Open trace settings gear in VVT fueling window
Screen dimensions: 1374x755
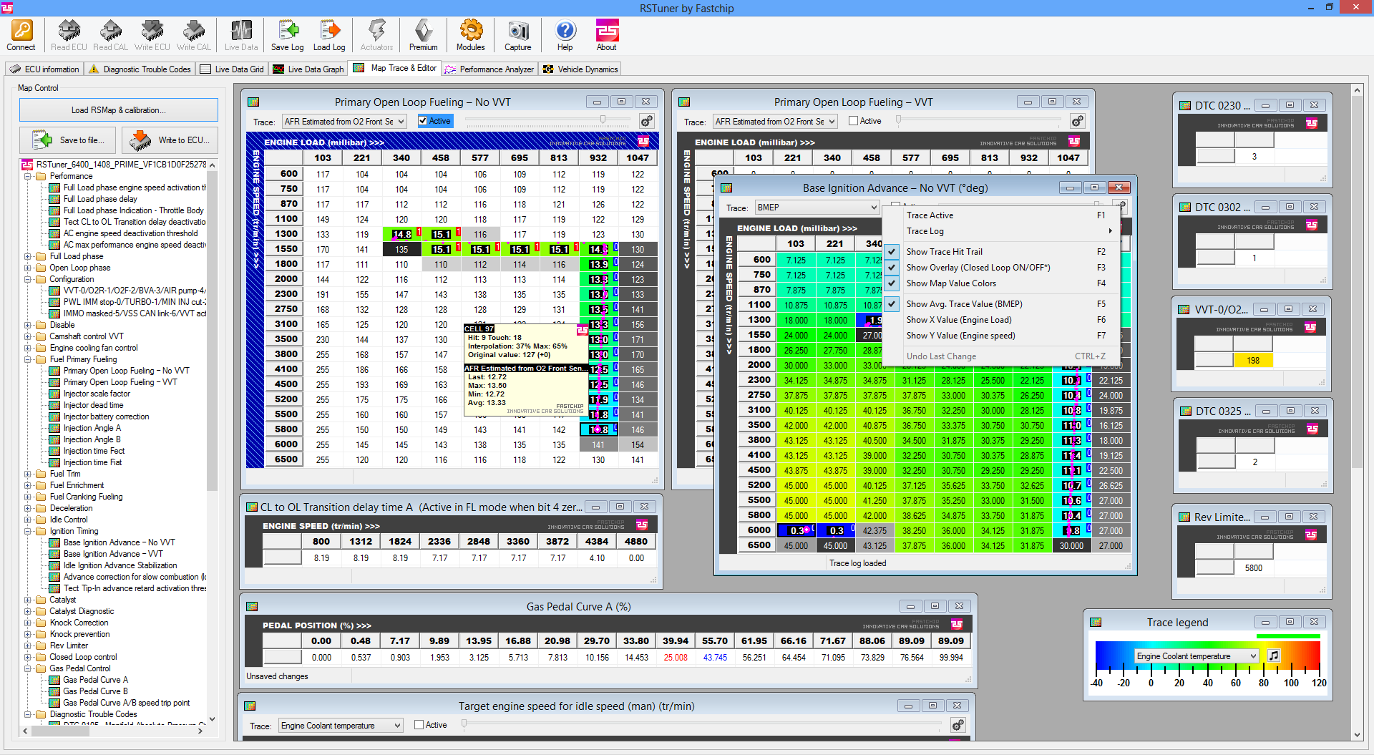coord(1077,121)
